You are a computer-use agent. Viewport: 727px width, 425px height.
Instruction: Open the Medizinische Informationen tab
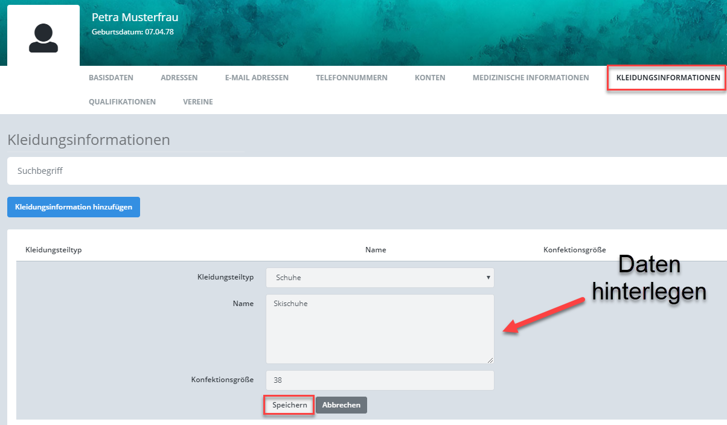(x=531, y=78)
